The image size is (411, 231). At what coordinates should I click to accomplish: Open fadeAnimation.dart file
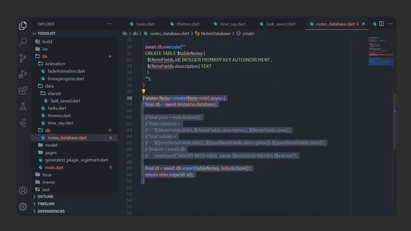66,71
